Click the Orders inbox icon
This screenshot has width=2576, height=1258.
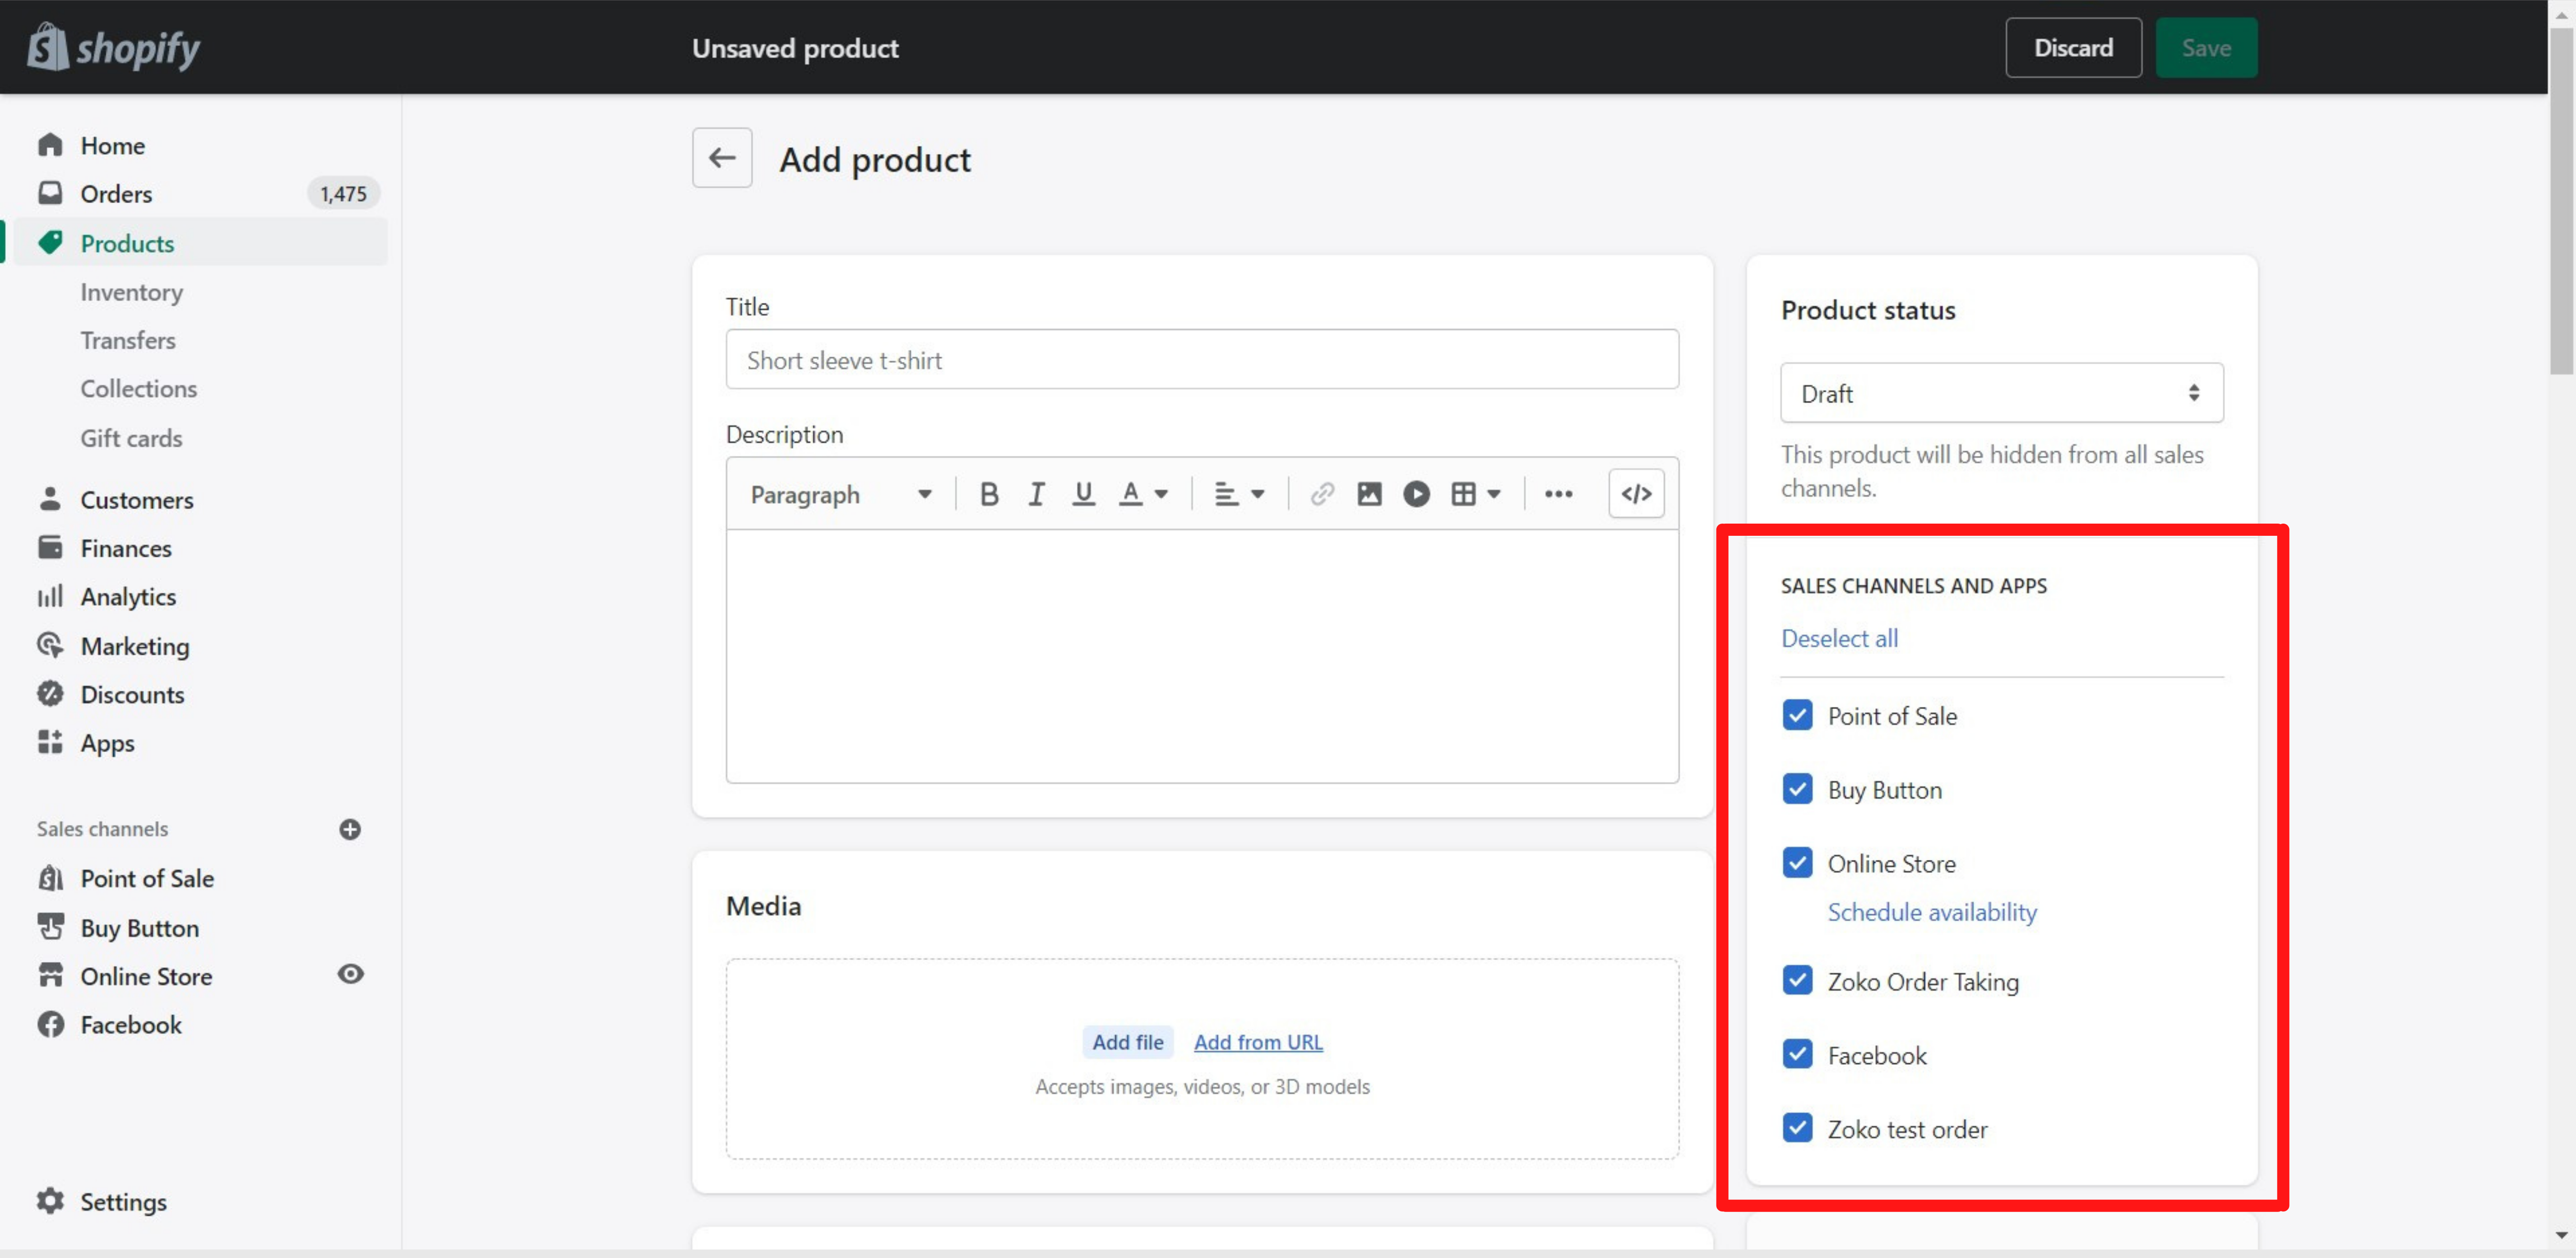(x=50, y=193)
